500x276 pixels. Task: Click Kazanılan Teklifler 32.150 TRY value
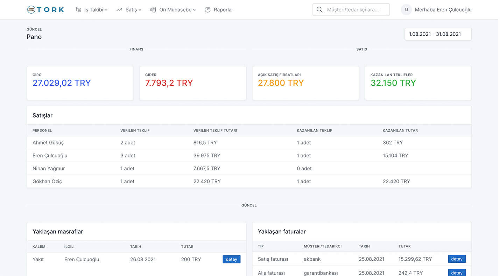pyautogui.click(x=393, y=83)
